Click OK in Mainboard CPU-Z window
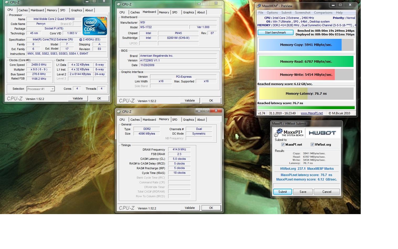 point(211,100)
